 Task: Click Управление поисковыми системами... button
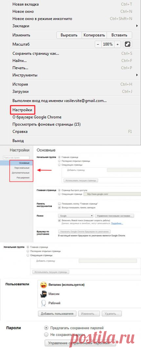114,216
